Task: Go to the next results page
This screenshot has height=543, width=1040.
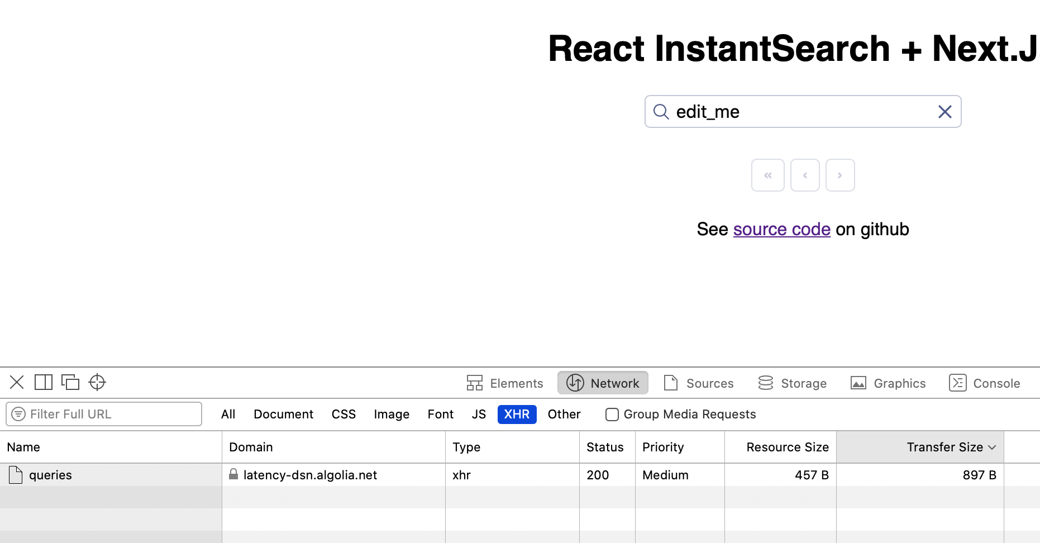Action: coord(840,175)
